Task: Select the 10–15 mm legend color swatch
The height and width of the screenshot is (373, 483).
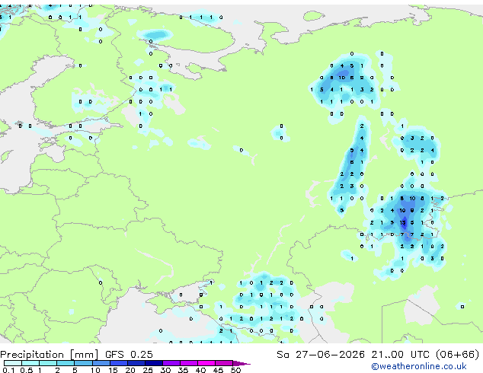Action: pyautogui.click(x=101, y=363)
